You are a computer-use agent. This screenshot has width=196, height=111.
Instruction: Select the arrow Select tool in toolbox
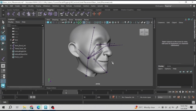tap(3, 22)
